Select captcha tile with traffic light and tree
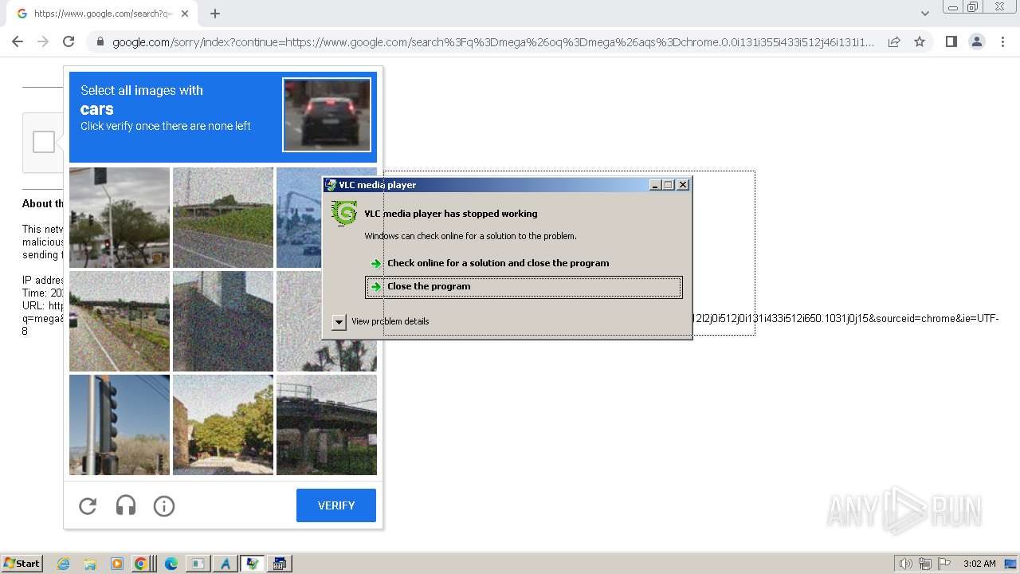Image resolution: width=1020 pixels, height=574 pixels. coord(120,218)
